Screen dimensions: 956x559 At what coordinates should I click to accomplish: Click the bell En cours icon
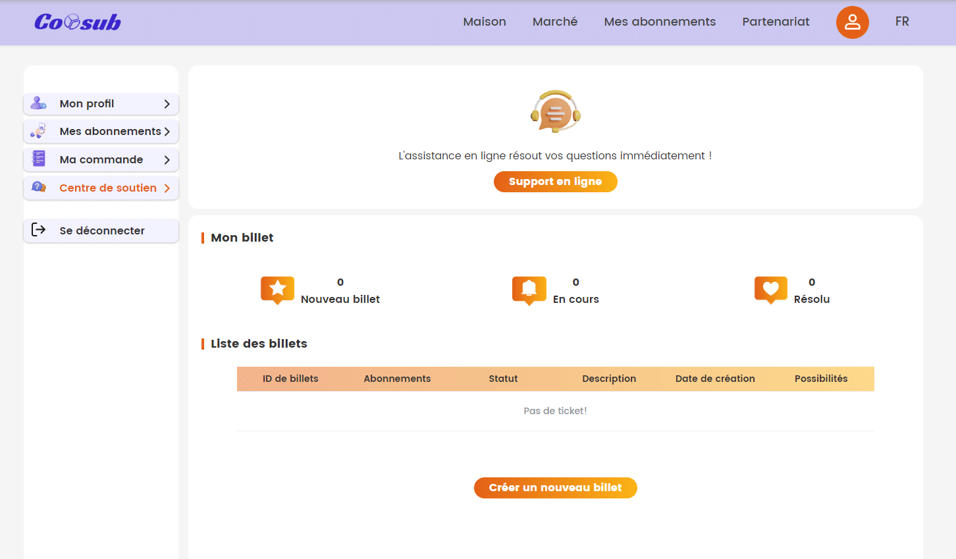coord(529,290)
